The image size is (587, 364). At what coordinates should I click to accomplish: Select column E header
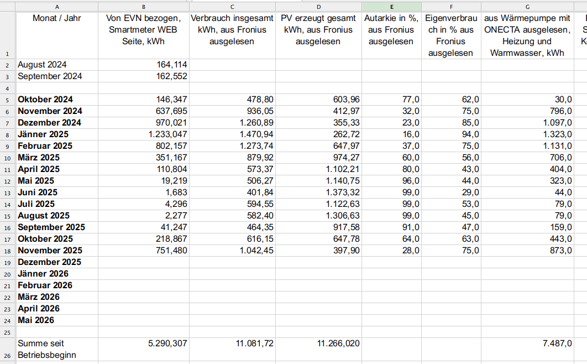[x=391, y=7]
